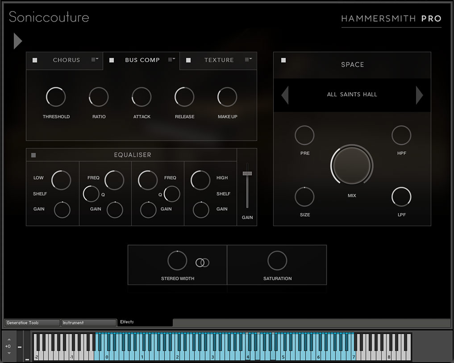This screenshot has width=454, height=363.
Task: Toggle the Space reverb power square
Action: (x=283, y=60)
